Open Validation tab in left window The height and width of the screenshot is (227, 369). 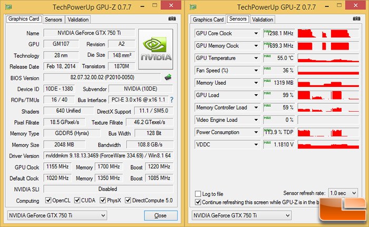(78, 19)
